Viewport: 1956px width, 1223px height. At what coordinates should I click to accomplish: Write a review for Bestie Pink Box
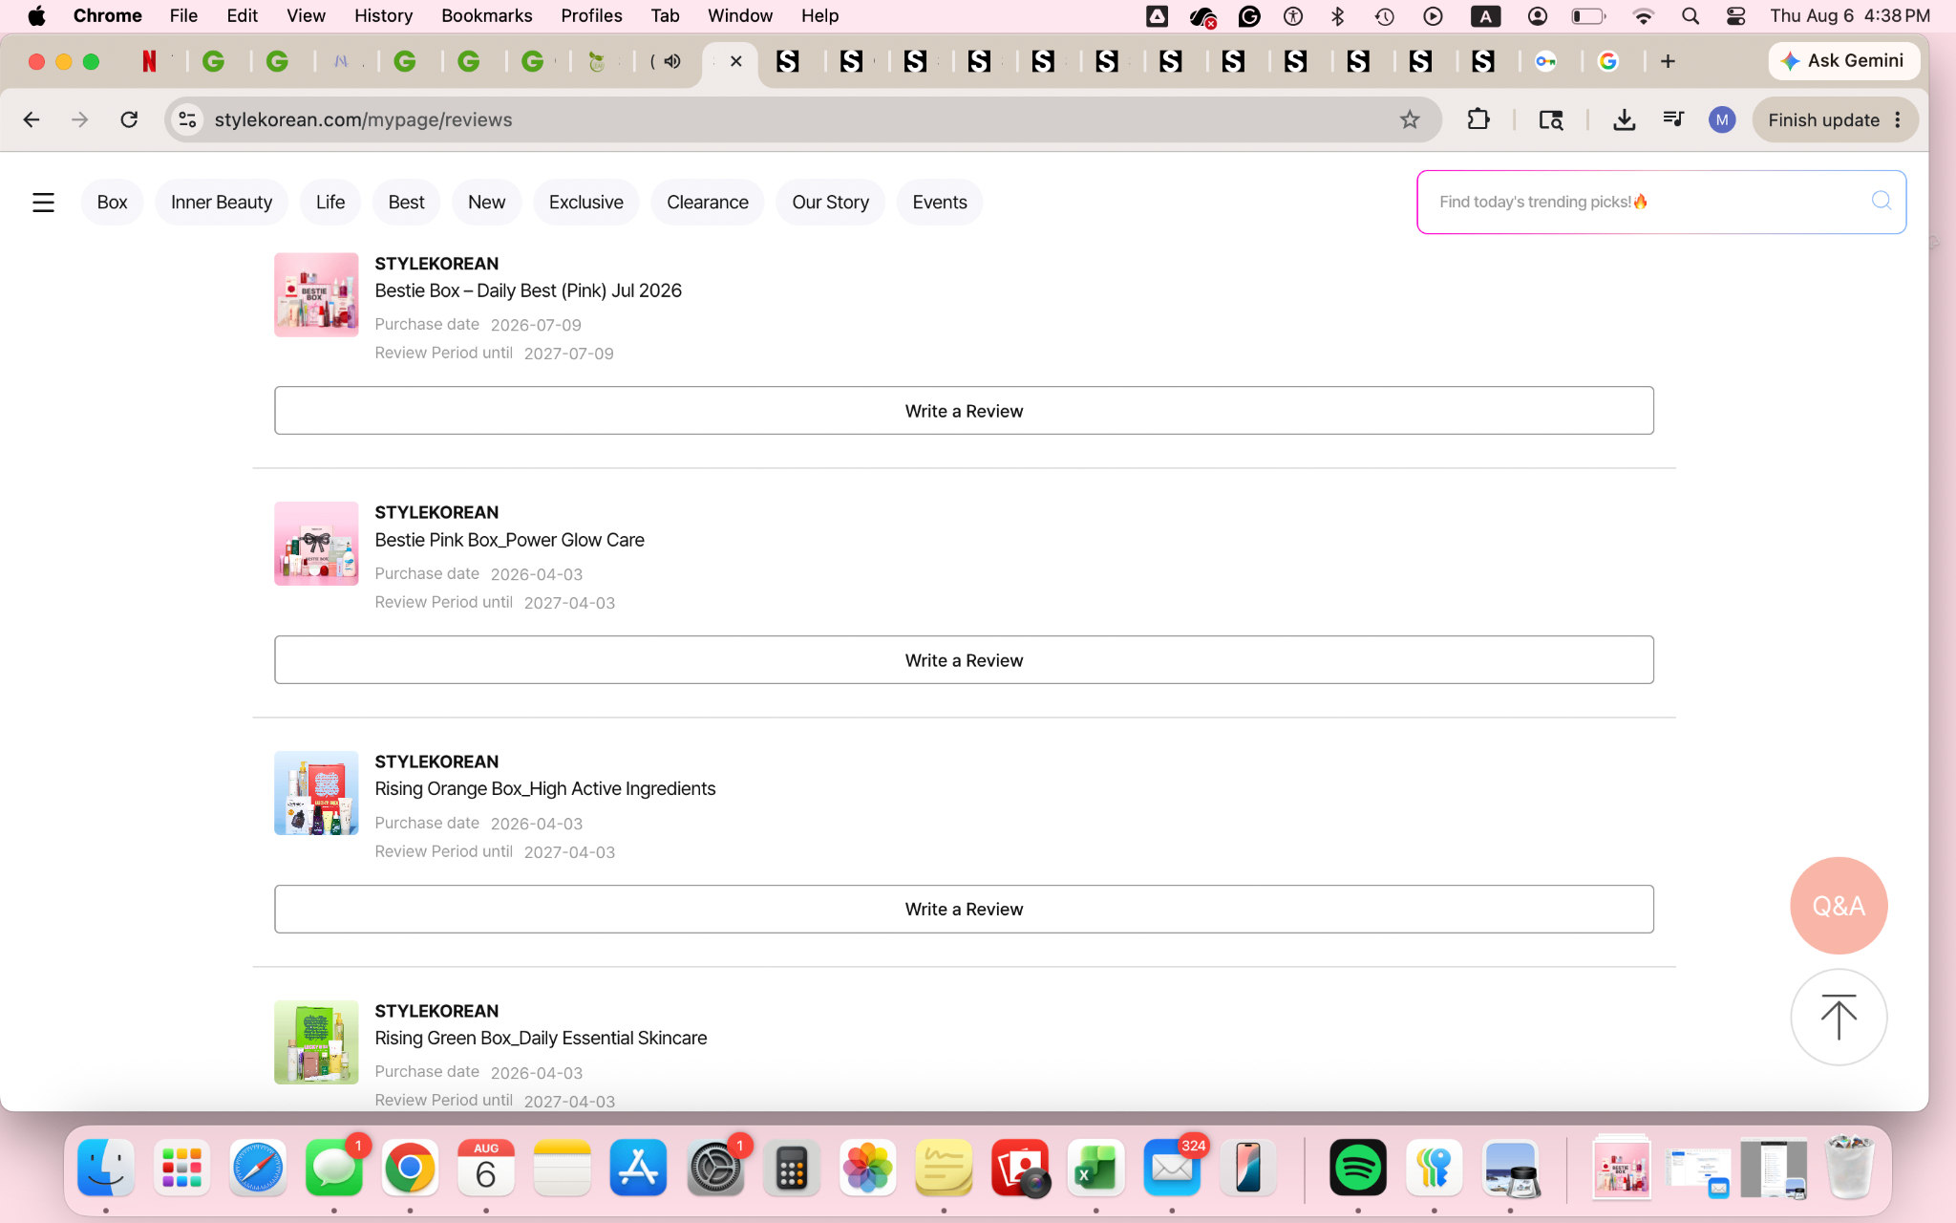(x=964, y=660)
